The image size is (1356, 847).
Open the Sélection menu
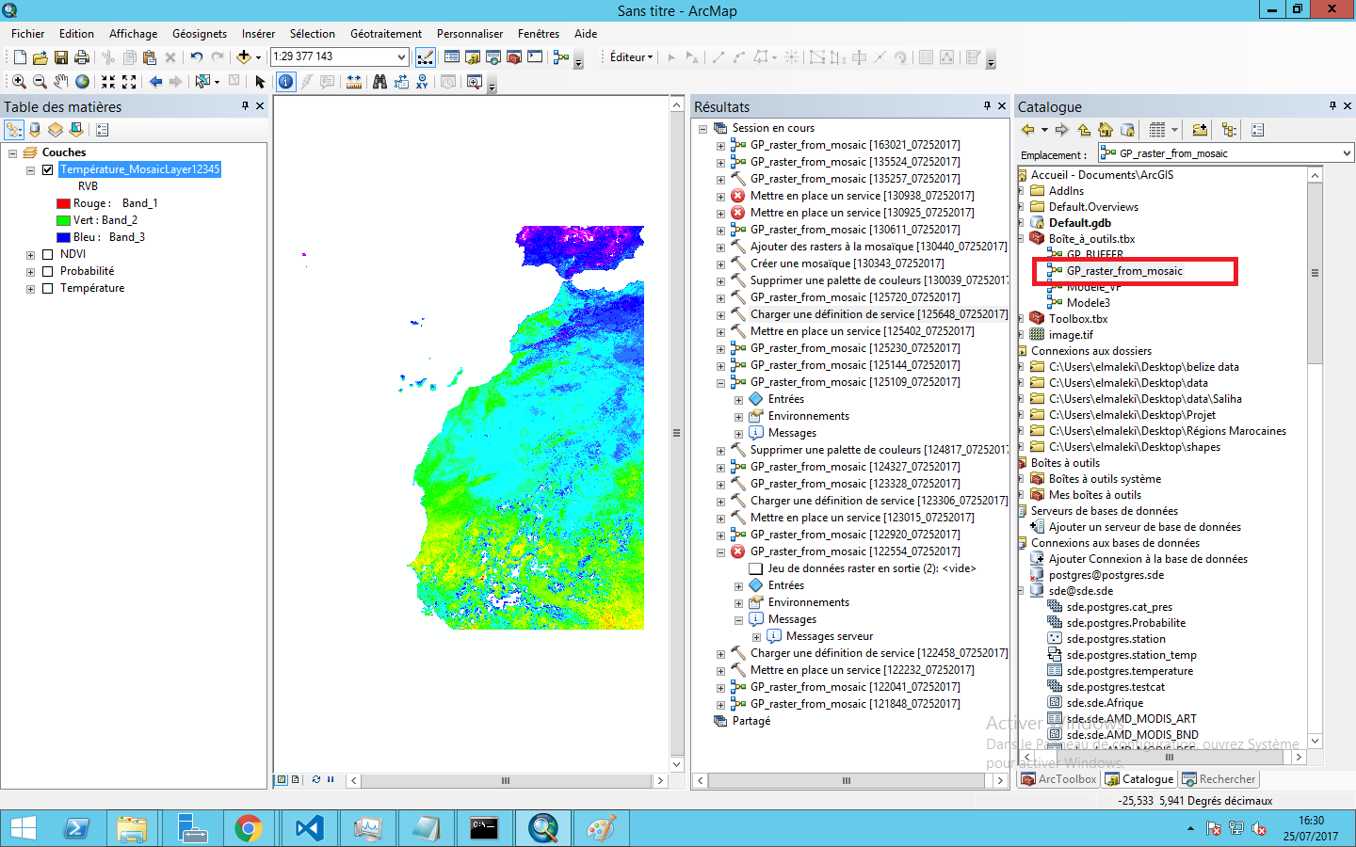(x=312, y=34)
